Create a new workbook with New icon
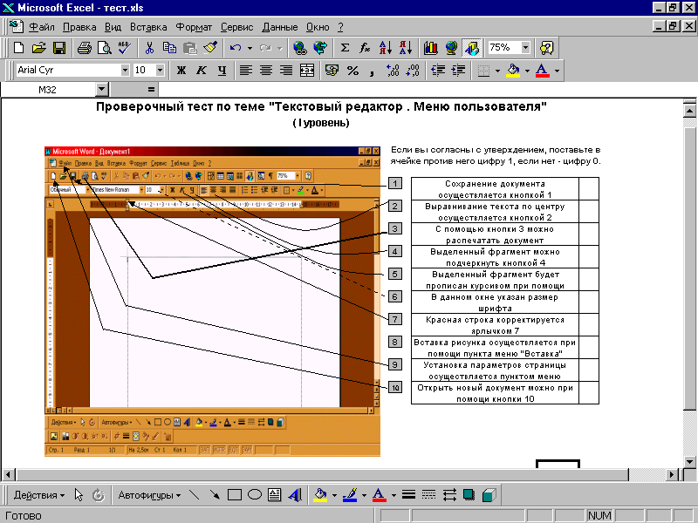Screen dimensions: 698x523 [18, 48]
